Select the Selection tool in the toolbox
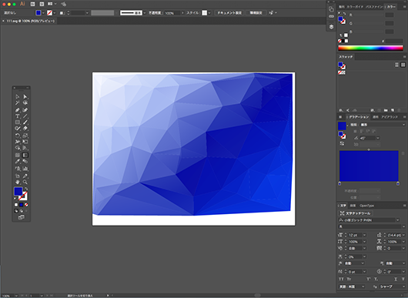The width and height of the screenshot is (408, 298). coord(18,97)
